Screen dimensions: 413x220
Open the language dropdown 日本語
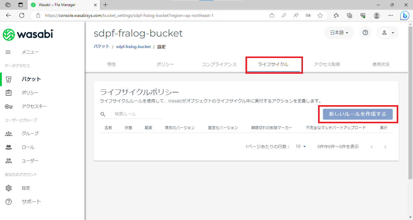coord(339,33)
